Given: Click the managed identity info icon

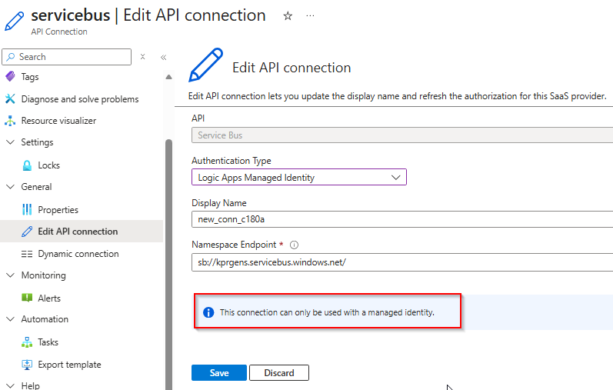Looking at the screenshot, I should (208, 312).
